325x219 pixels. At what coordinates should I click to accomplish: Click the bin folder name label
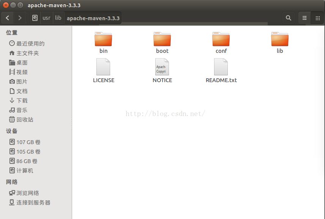click(x=103, y=51)
